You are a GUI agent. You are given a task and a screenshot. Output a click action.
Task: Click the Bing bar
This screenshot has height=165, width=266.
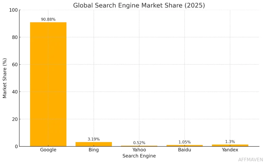click(94, 144)
